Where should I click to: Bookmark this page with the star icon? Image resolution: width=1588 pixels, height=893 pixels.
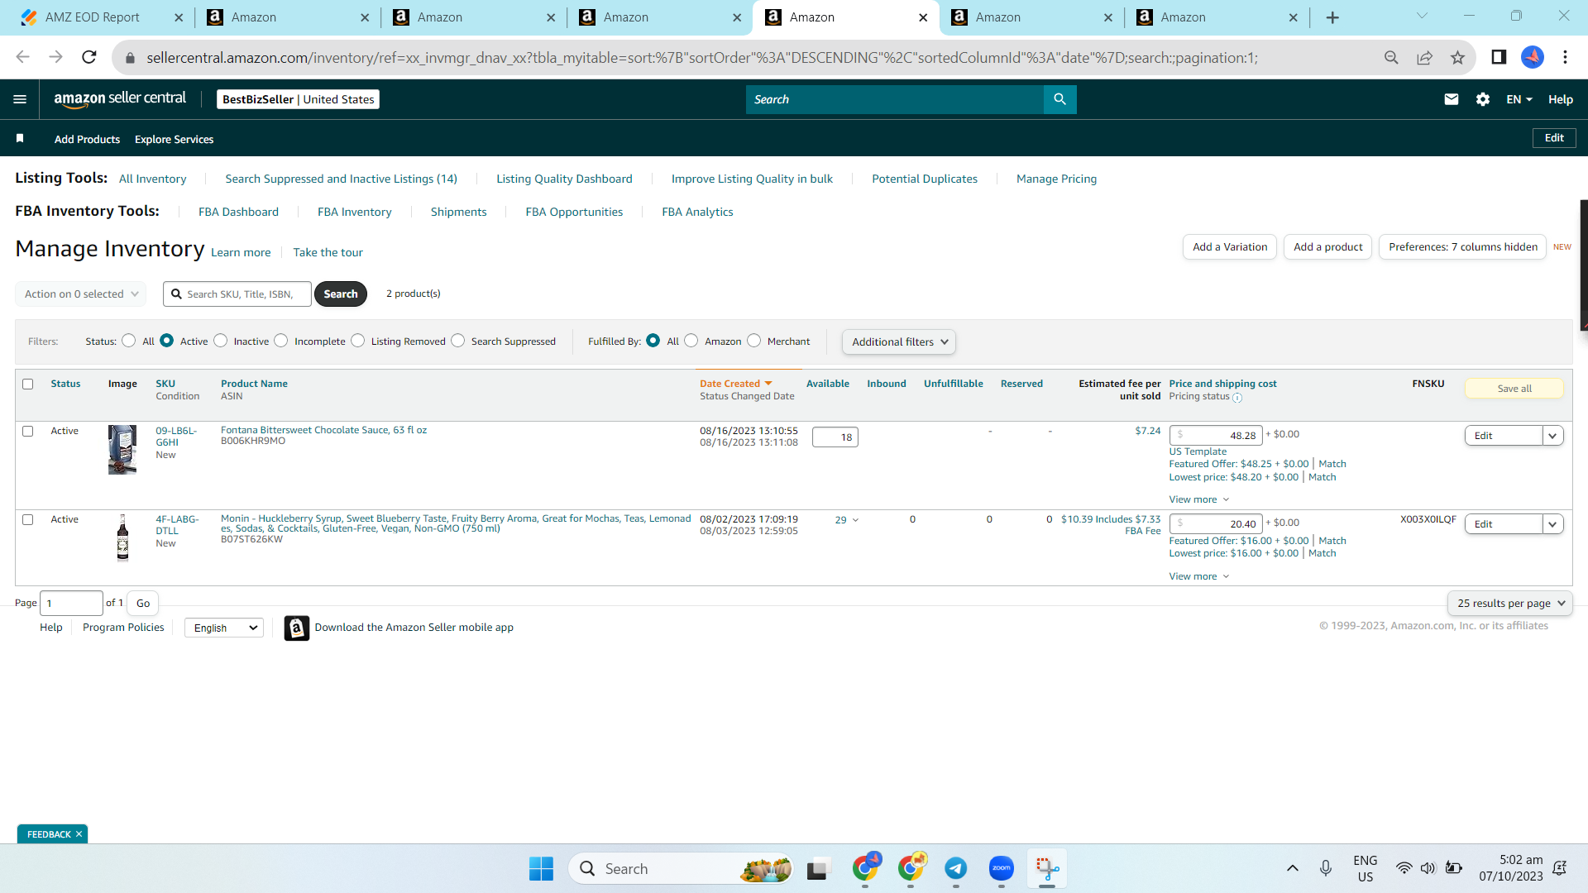pyautogui.click(x=1457, y=57)
